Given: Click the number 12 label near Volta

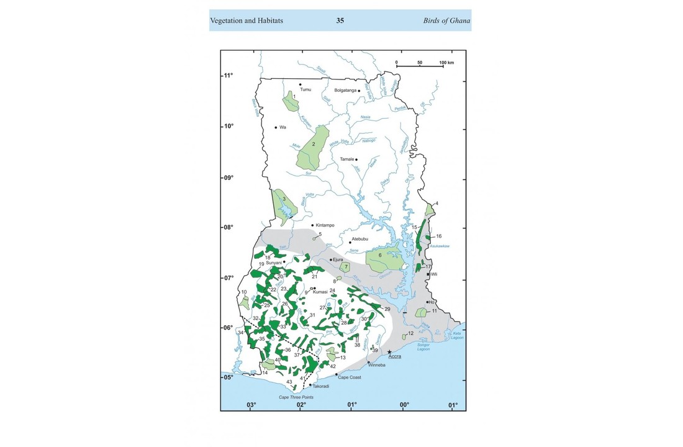Looking at the screenshot, I should click(x=411, y=333).
